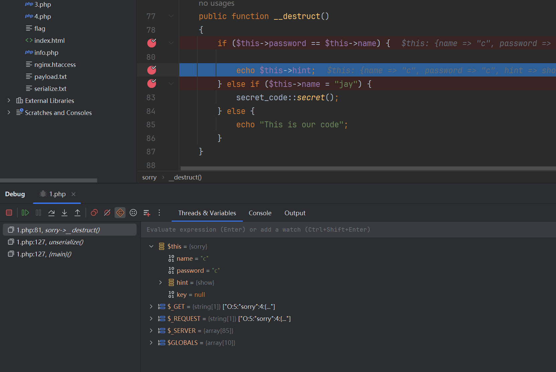Screen dimensions: 556x372
Task: Click the Step Out icon
Action: click(77, 213)
